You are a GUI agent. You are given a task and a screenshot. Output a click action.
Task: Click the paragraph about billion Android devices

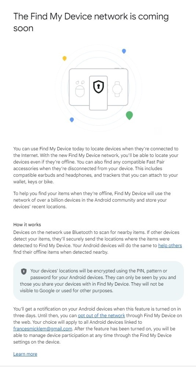[92, 200]
